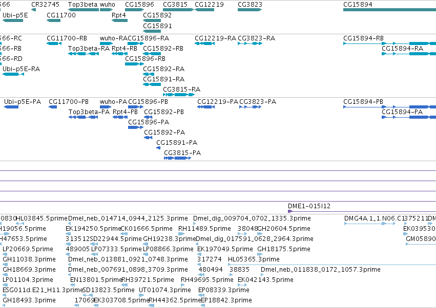Image resolution: width=436 pixels, height=308 pixels.
Task: Click the CG3823 gene bar in top track
Action: click(x=250, y=10)
